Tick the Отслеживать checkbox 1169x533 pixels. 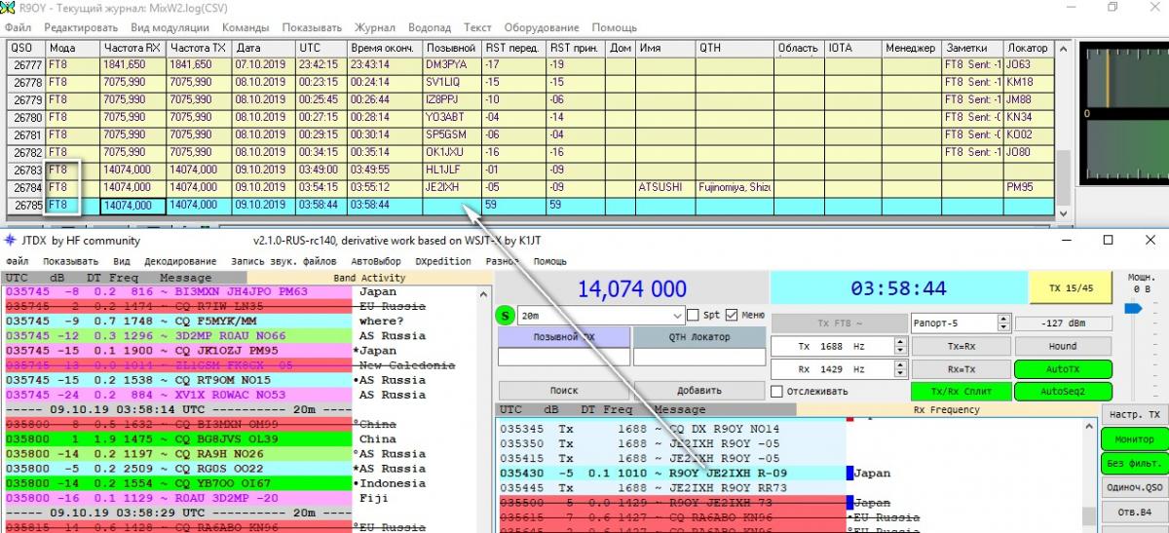(776, 392)
